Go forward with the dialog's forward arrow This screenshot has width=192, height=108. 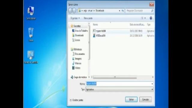pyautogui.click(x=74, y=11)
